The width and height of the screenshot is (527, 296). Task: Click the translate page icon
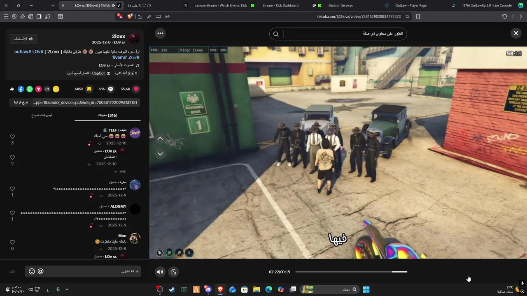pos(149,16)
